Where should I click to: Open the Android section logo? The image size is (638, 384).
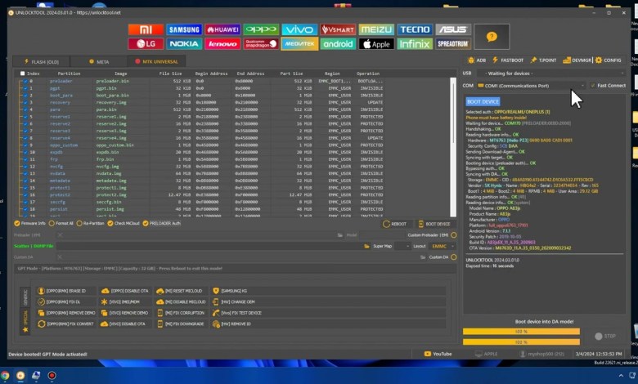click(338, 44)
